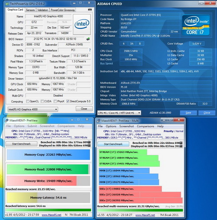Switch to the Validation tab in GPU-Z
The width and height of the screenshot is (217, 220).
(43, 10)
